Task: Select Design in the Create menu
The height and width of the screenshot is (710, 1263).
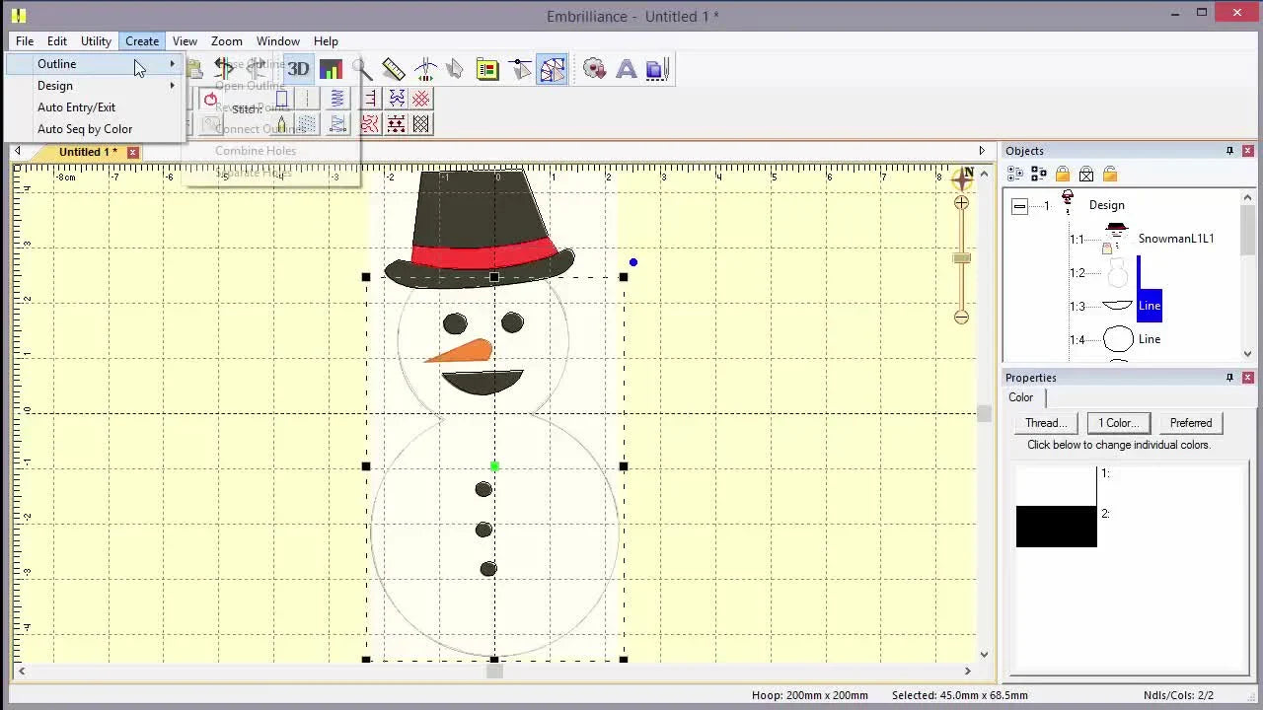Action: pyautogui.click(x=55, y=86)
